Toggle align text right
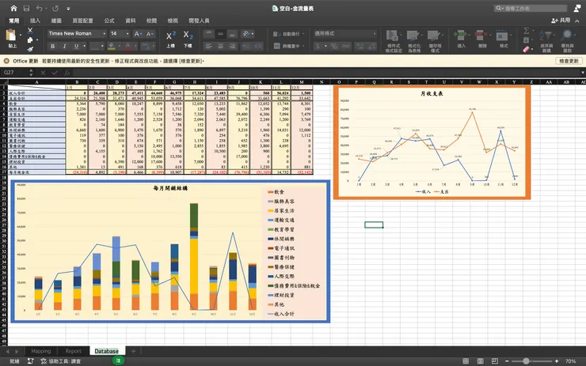The image size is (586, 366). click(x=232, y=47)
